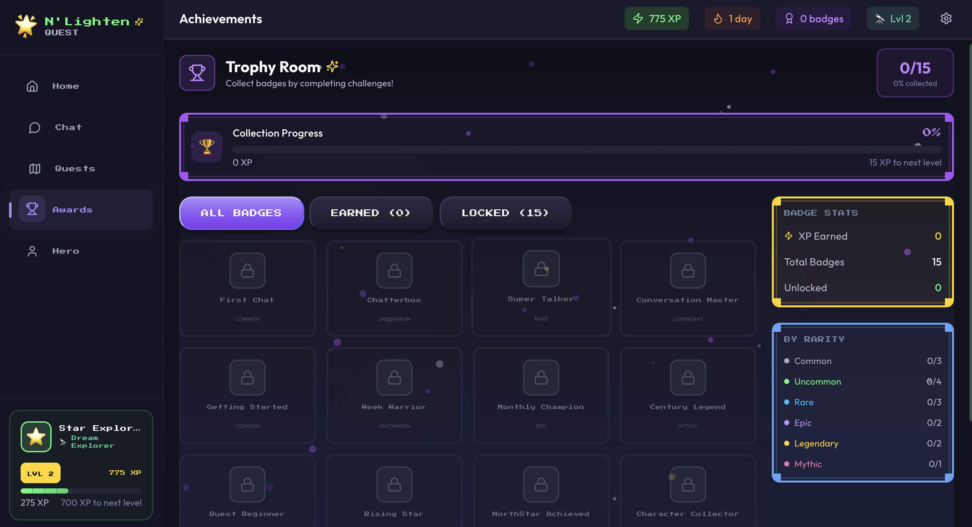Viewport: 972px width, 527px height.
Task: Click the N'Lighten Quest logo star
Action: (25, 24)
